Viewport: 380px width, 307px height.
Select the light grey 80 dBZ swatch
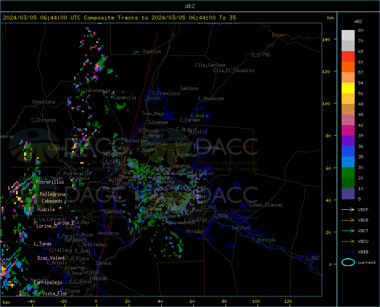[348, 35]
